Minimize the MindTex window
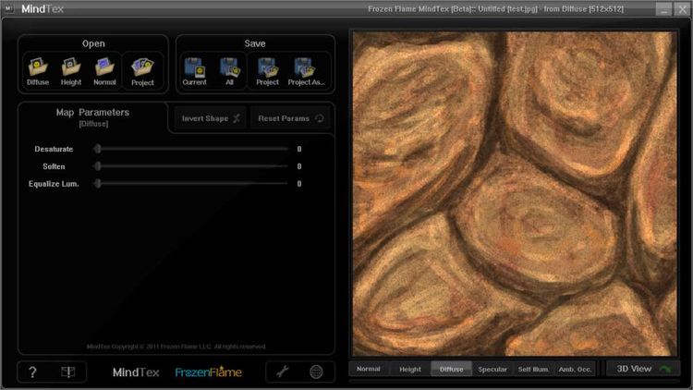 click(x=663, y=9)
